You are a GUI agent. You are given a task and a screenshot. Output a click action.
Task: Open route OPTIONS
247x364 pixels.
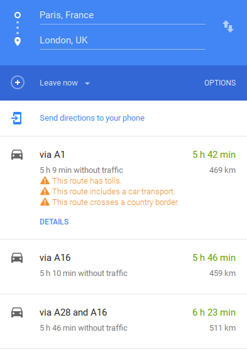point(220,83)
